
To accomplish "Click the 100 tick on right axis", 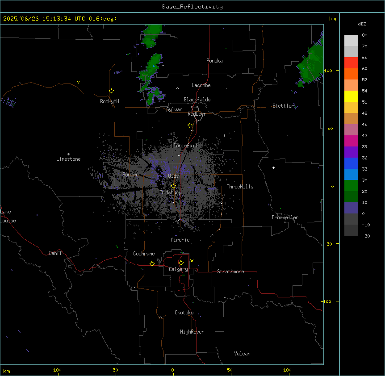I will [328, 71].
